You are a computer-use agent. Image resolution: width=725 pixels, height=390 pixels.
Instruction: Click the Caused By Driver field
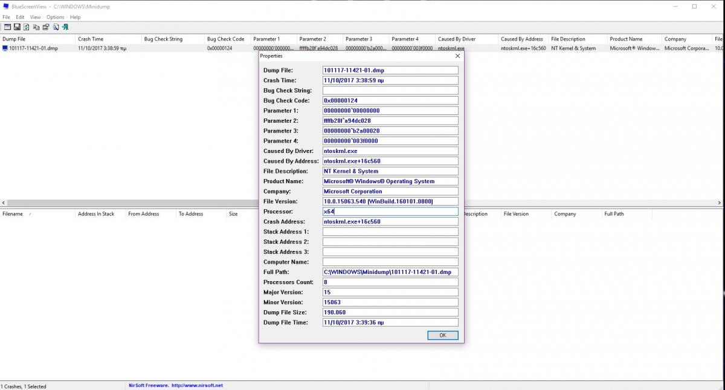[x=390, y=151]
